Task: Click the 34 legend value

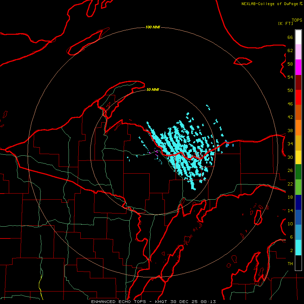Action: click(290, 144)
